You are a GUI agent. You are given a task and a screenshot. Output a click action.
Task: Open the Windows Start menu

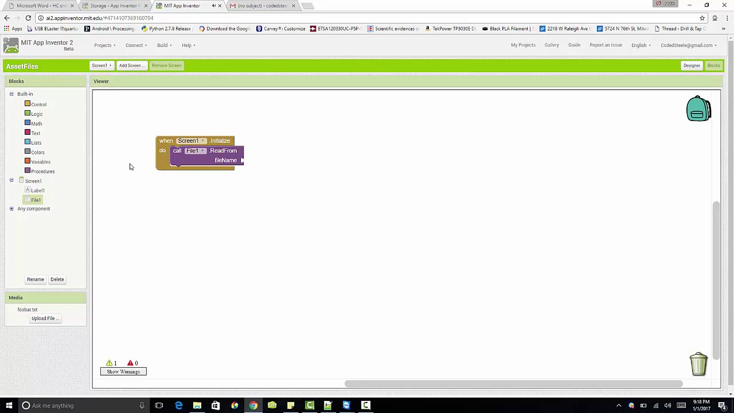[9, 406]
